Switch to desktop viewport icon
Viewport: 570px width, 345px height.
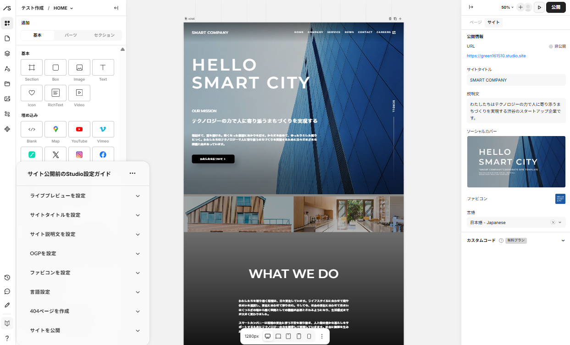pyautogui.click(x=268, y=336)
